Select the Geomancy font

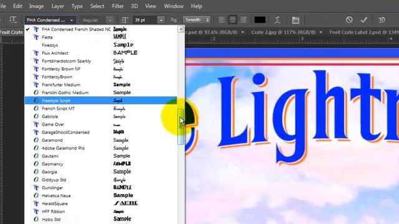(x=101, y=164)
